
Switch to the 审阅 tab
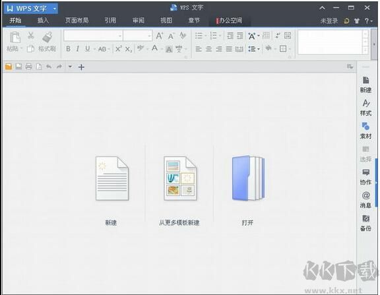(139, 20)
